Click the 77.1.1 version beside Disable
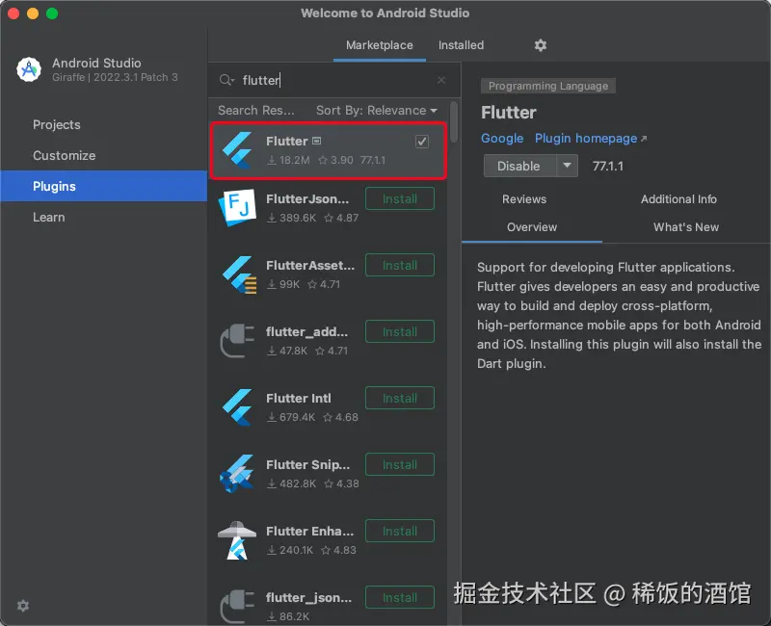 click(608, 166)
